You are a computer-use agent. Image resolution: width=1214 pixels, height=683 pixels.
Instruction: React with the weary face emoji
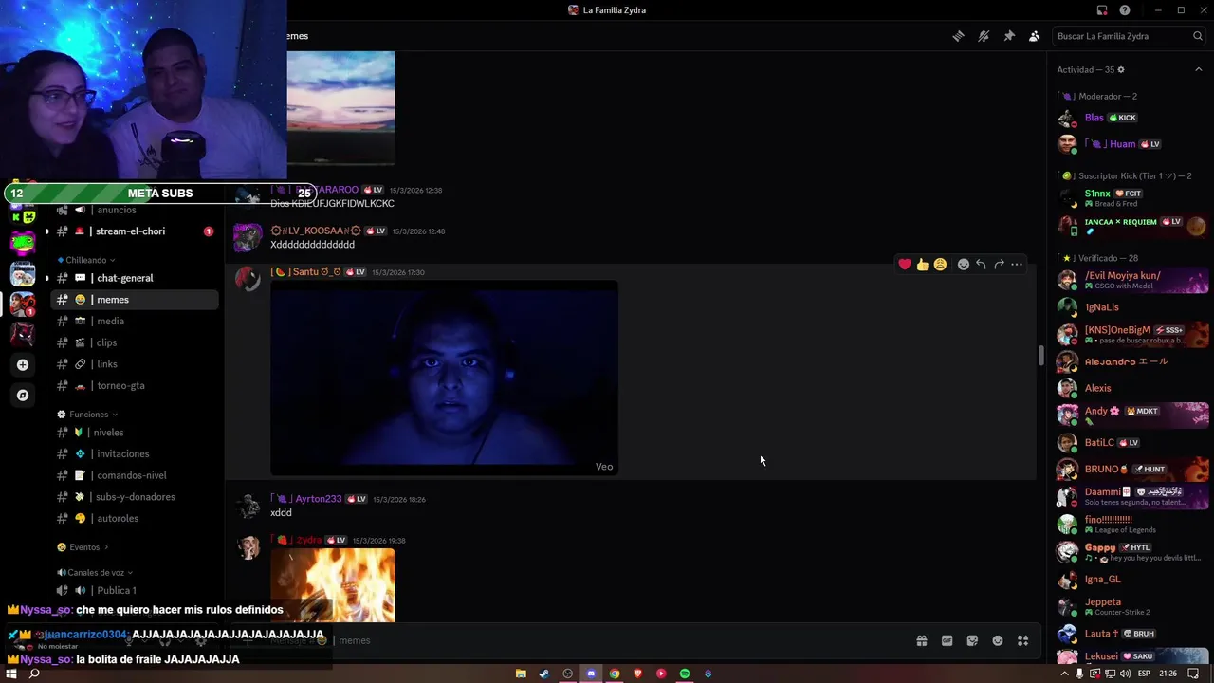coord(940,265)
